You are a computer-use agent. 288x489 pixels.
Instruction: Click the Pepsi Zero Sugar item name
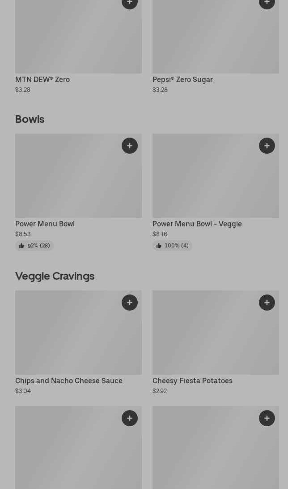[x=182, y=79]
